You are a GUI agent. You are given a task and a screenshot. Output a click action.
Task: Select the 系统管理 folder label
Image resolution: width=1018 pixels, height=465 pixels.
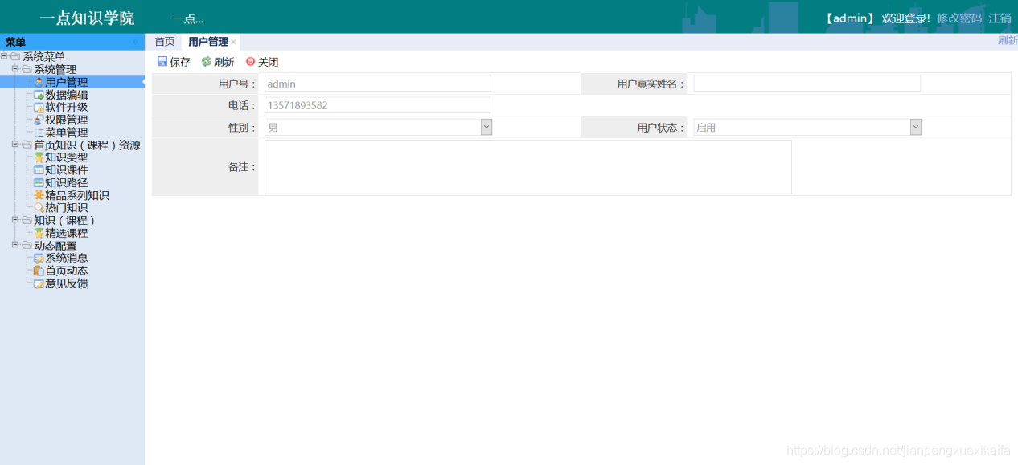pyautogui.click(x=55, y=69)
